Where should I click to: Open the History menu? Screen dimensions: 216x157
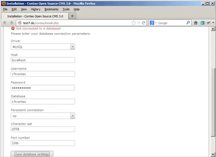coord(35,9)
